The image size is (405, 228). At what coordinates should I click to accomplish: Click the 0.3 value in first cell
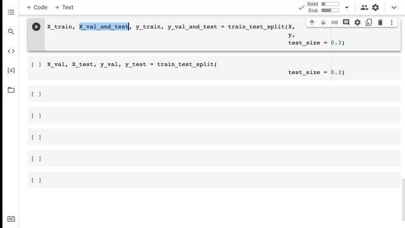[336, 42]
